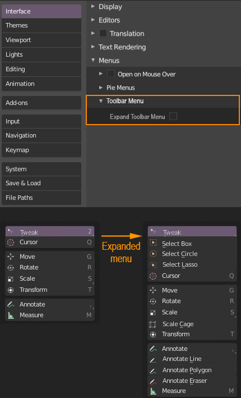Choose Select Lasso text in expanded menu
This screenshot has width=241, height=398.
(x=180, y=264)
